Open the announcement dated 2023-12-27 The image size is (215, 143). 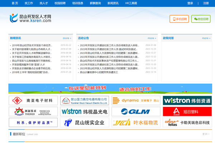pyautogui.click(x=109, y=53)
